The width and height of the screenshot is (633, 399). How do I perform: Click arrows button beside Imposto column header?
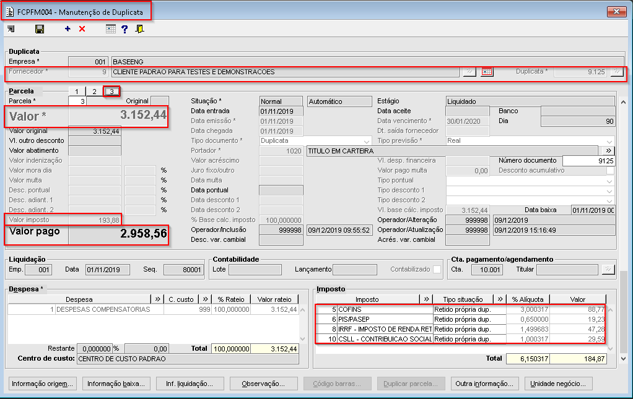[x=426, y=299]
